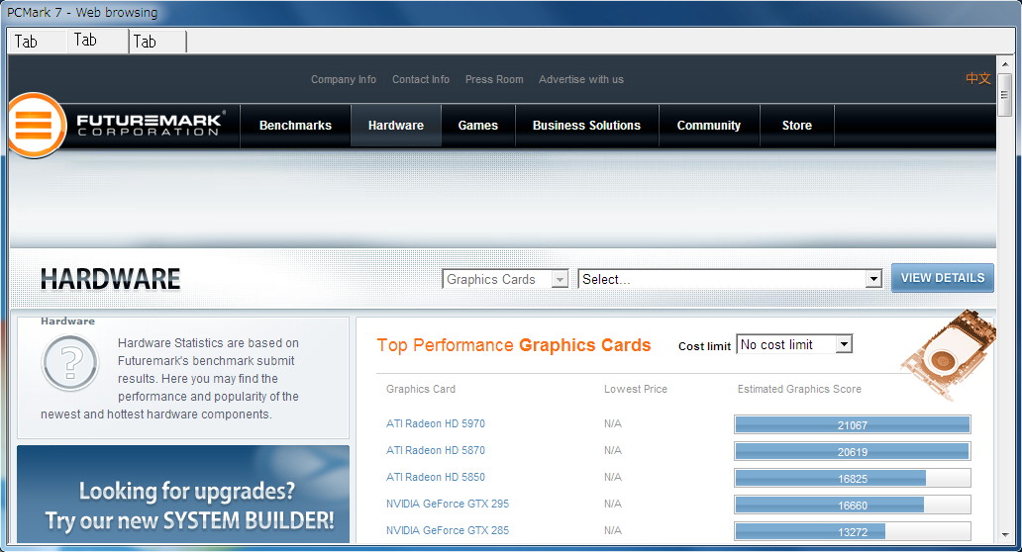
Task: Click N/A price for Radeon HD 5970
Action: [x=613, y=423]
